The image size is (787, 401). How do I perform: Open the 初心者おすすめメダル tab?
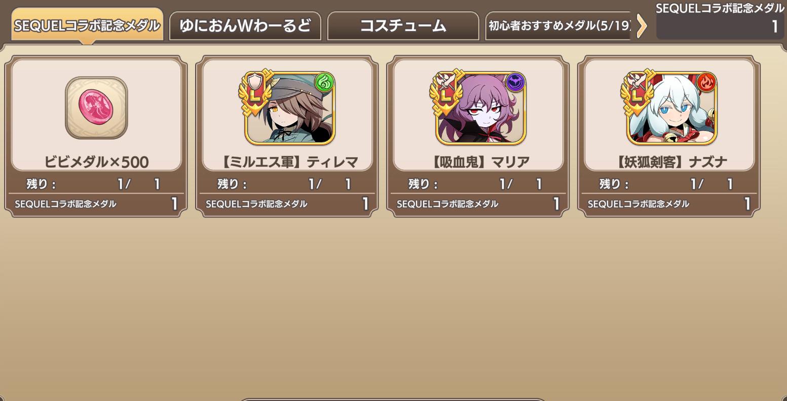pyautogui.click(x=558, y=26)
